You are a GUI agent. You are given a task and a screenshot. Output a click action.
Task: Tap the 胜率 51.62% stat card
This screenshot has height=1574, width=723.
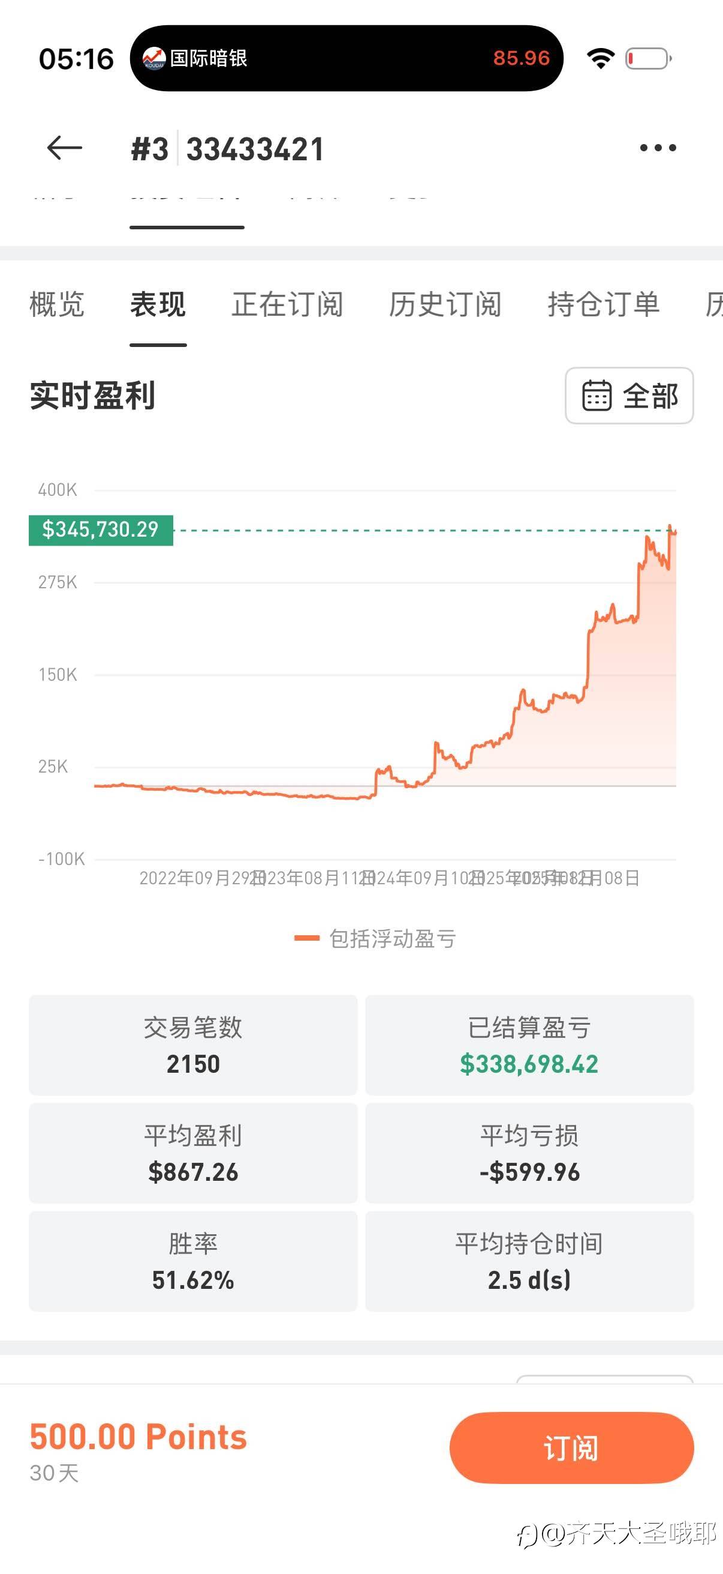click(x=193, y=1261)
